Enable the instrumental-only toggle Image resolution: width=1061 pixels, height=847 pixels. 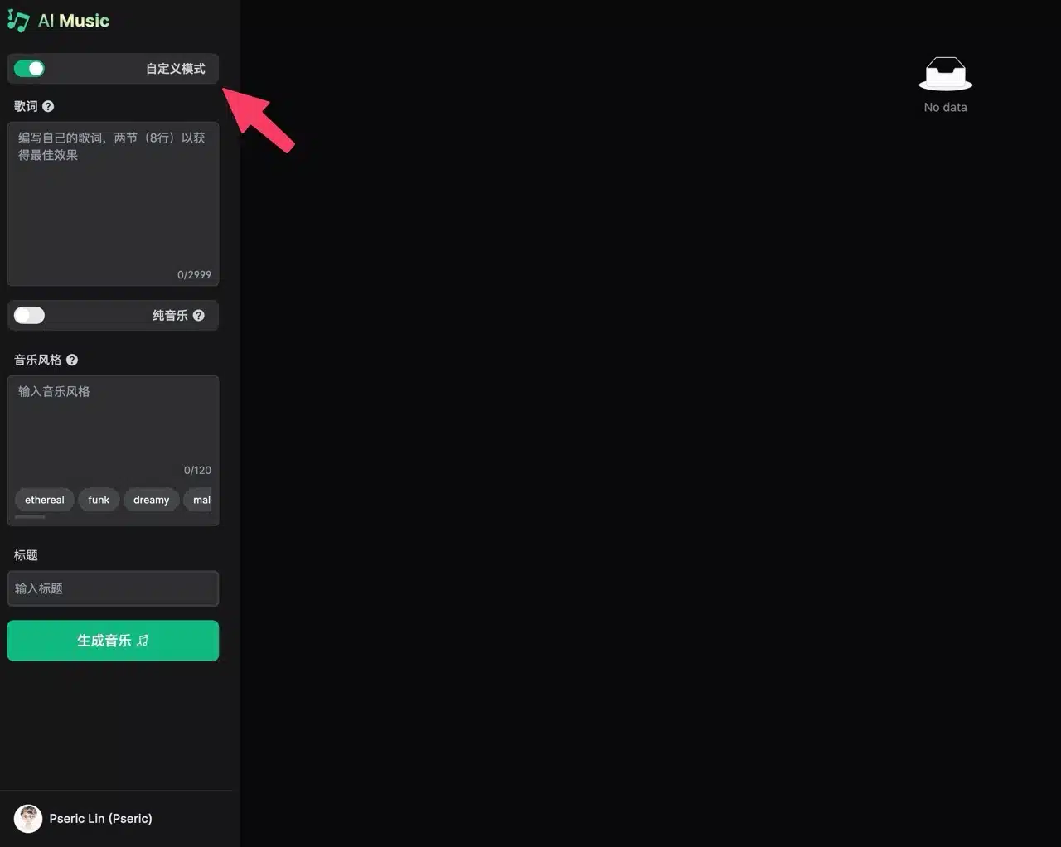[x=29, y=315]
